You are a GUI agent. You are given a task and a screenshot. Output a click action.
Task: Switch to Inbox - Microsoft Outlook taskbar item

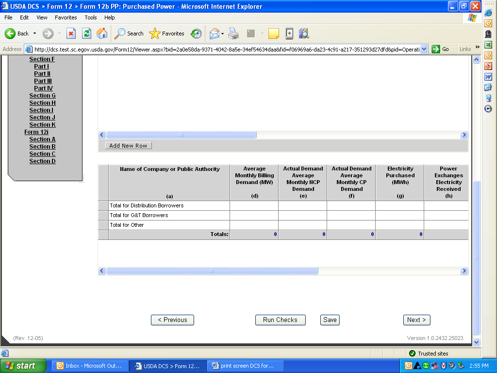[x=90, y=366]
